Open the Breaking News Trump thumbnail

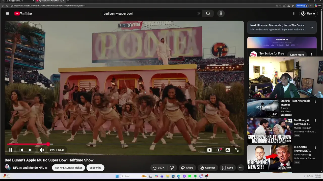270,158
